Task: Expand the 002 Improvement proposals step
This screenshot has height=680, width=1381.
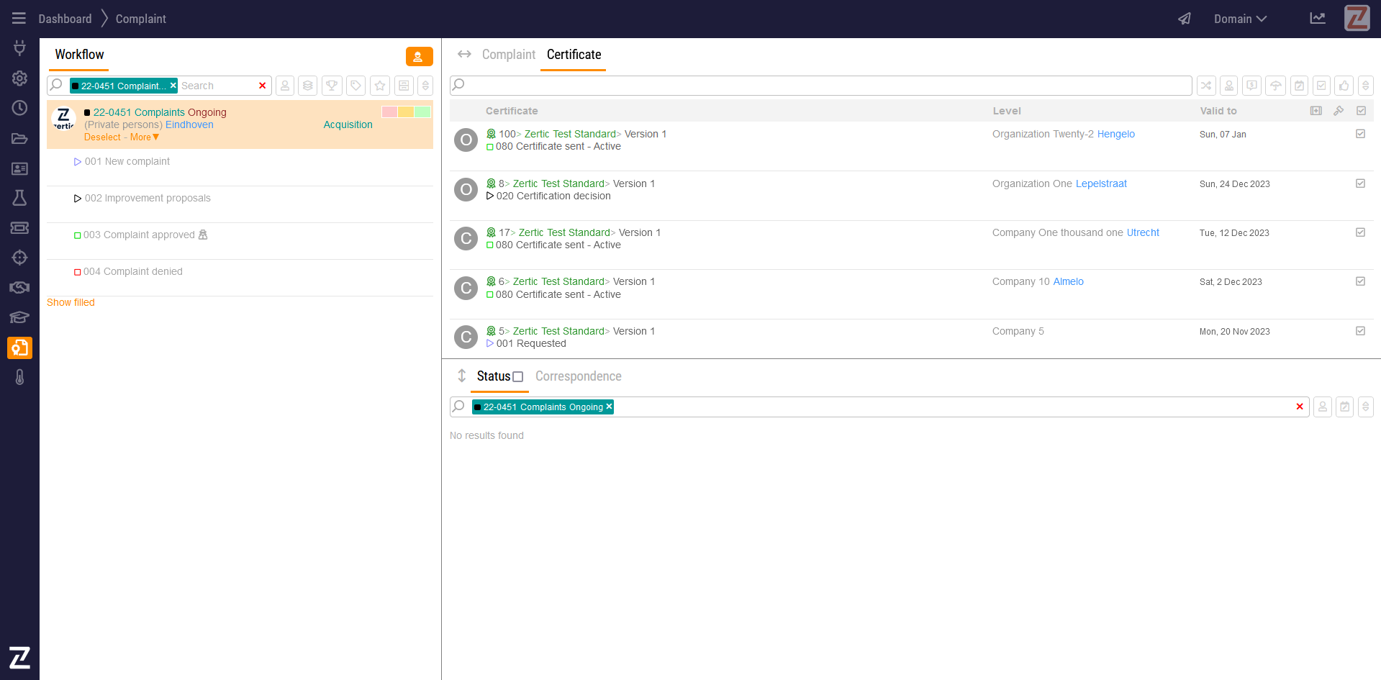Action: tap(78, 199)
